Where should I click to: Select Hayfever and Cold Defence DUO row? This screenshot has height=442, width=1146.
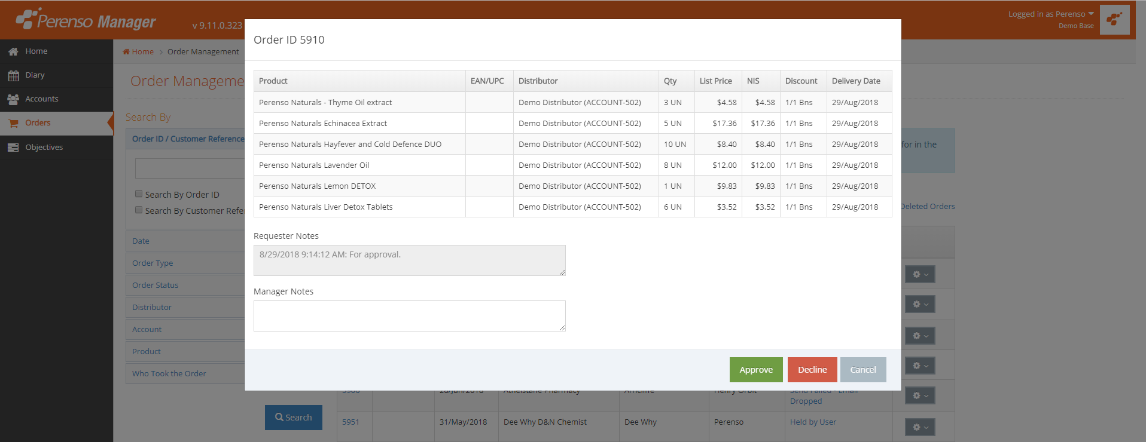tap(572, 144)
